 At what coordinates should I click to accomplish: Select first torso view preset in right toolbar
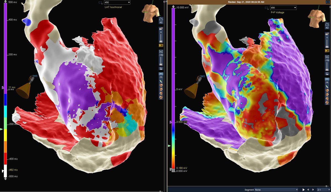327,91
